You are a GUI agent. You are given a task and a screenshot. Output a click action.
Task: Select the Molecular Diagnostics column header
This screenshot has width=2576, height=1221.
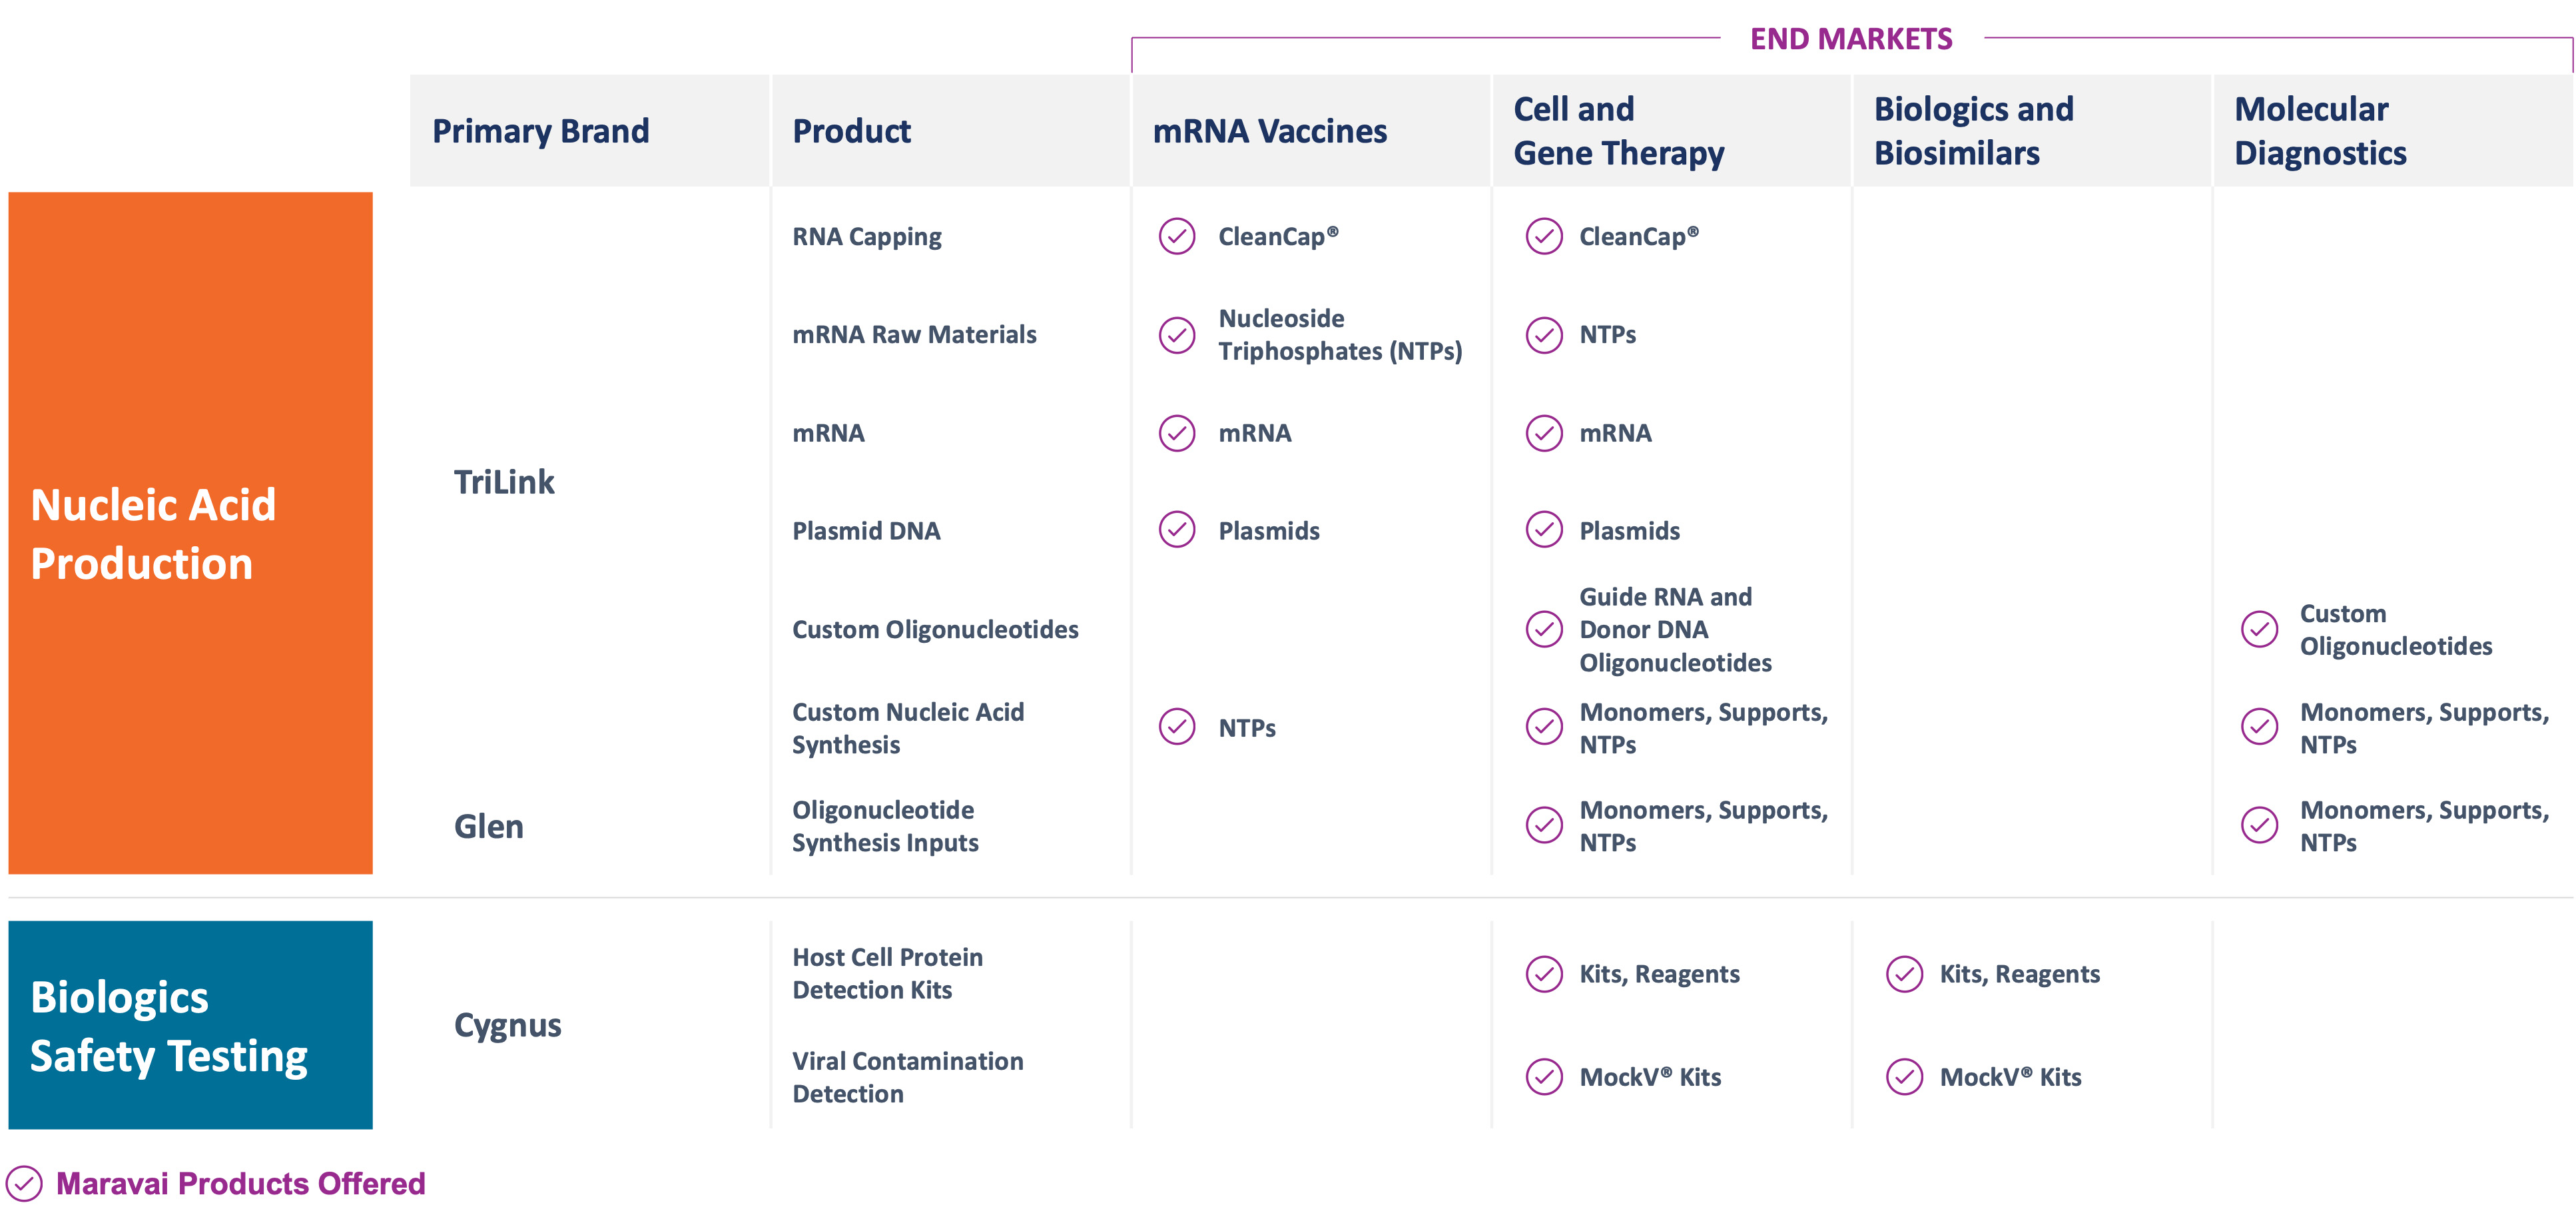(x=2320, y=131)
